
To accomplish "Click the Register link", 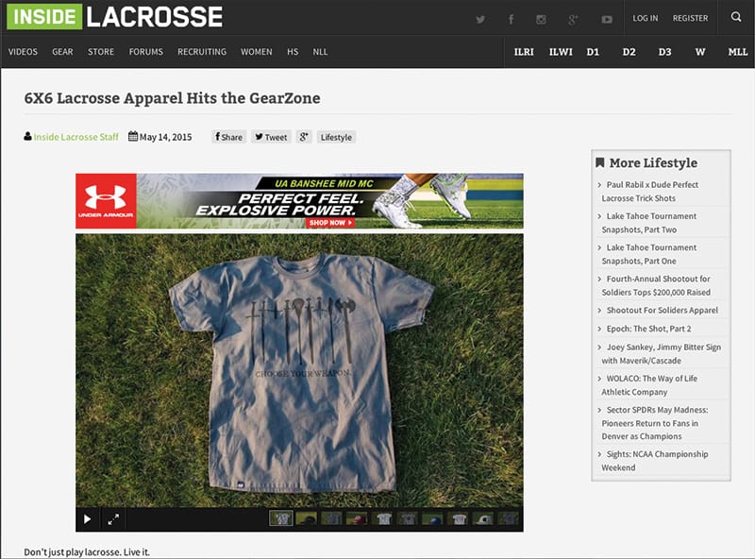I will [x=690, y=19].
